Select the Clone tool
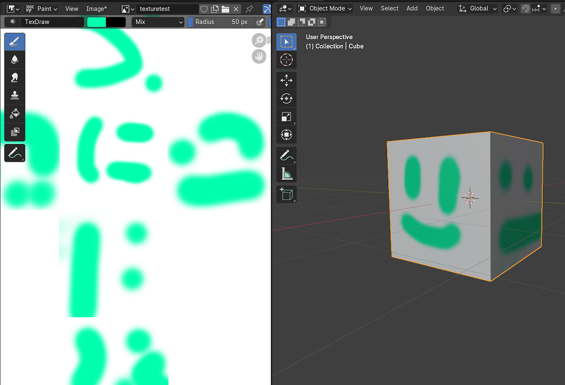The height and width of the screenshot is (385, 565). 14,95
